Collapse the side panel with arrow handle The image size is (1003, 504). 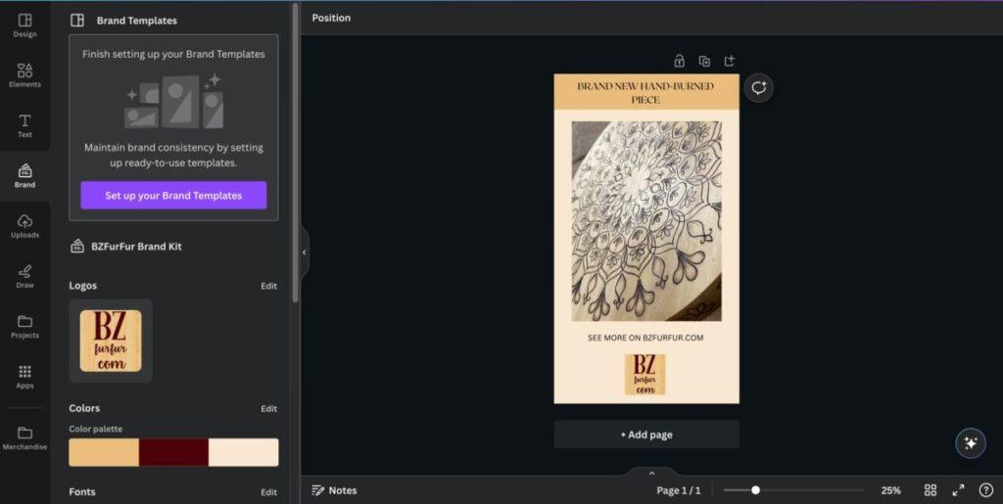(x=304, y=252)
